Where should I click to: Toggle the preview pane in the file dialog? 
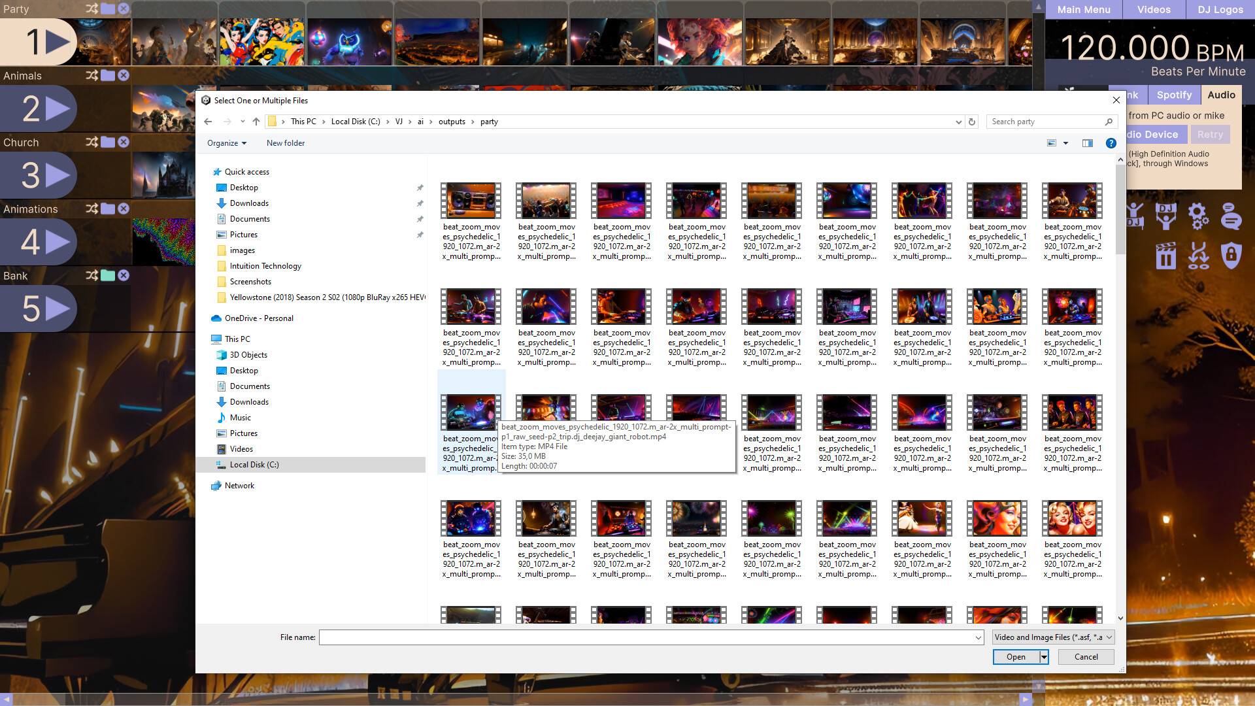(x=1088, y=143)
